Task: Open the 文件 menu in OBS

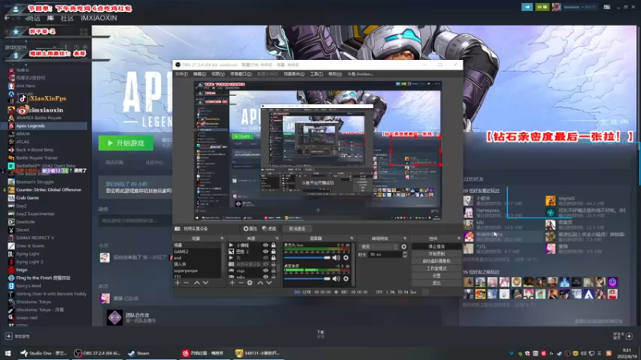Action: pyautogui.click(x=181, y=74)
